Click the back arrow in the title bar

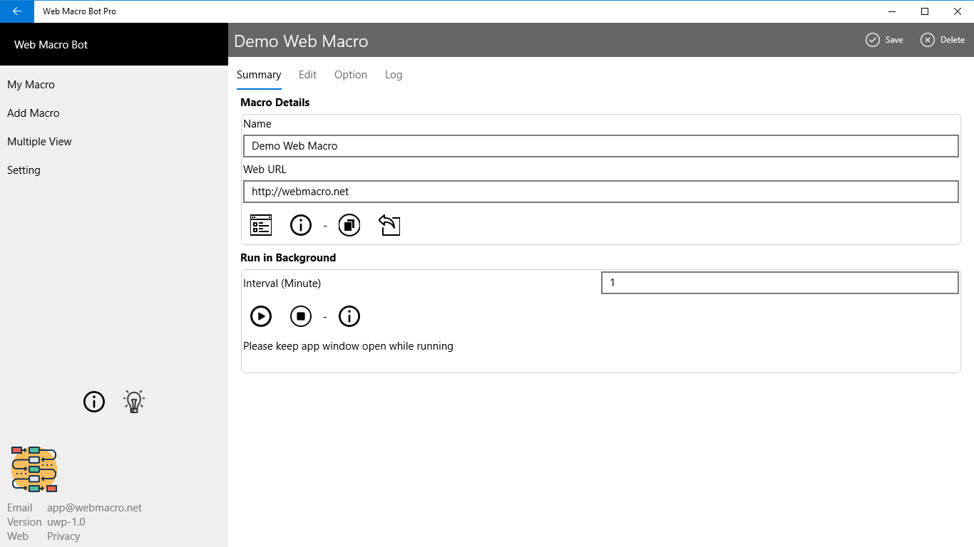[x=16, y=11]
